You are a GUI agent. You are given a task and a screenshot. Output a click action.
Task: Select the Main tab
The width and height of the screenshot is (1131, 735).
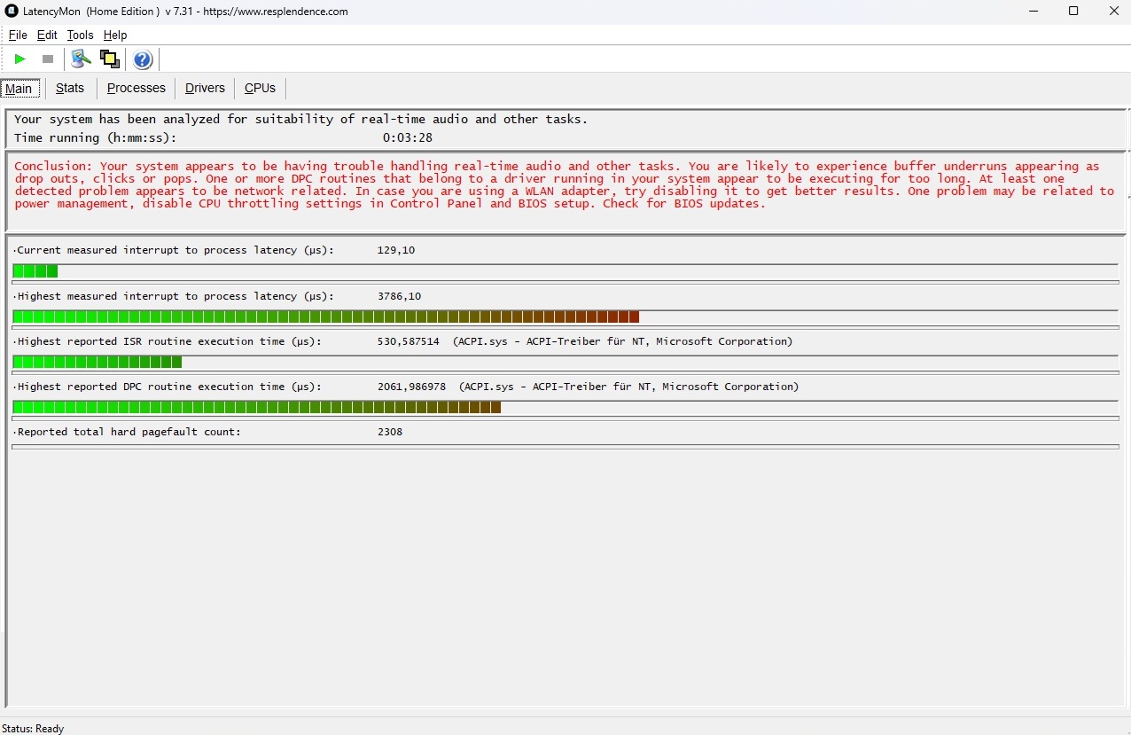coord(19,89)
